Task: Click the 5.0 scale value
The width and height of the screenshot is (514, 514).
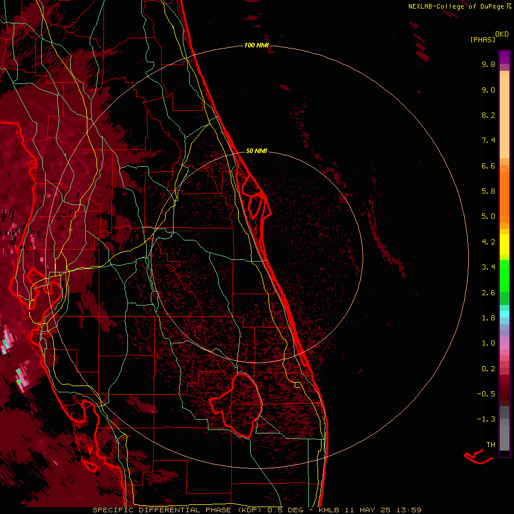Action: tap(488, 216)
